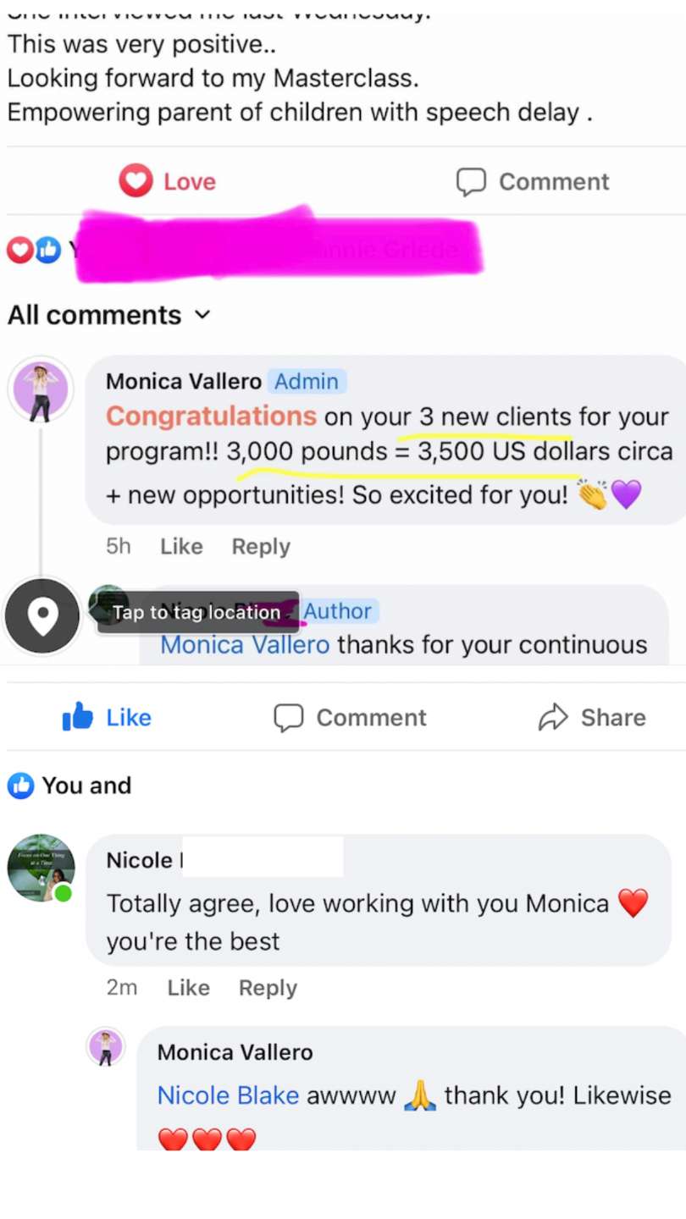
Task: Tap the Comment bubble icon next to Share
Action: point(289,718)
